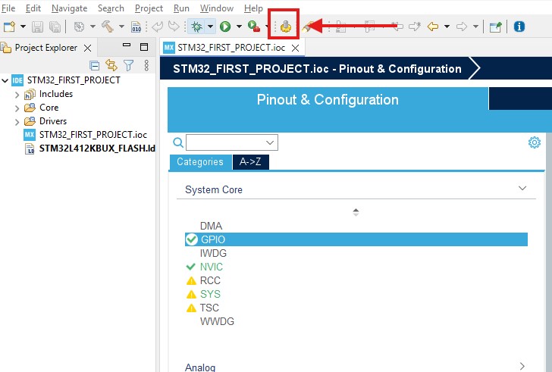
Task: Click the green Run play icon
Action: [225, 27]
